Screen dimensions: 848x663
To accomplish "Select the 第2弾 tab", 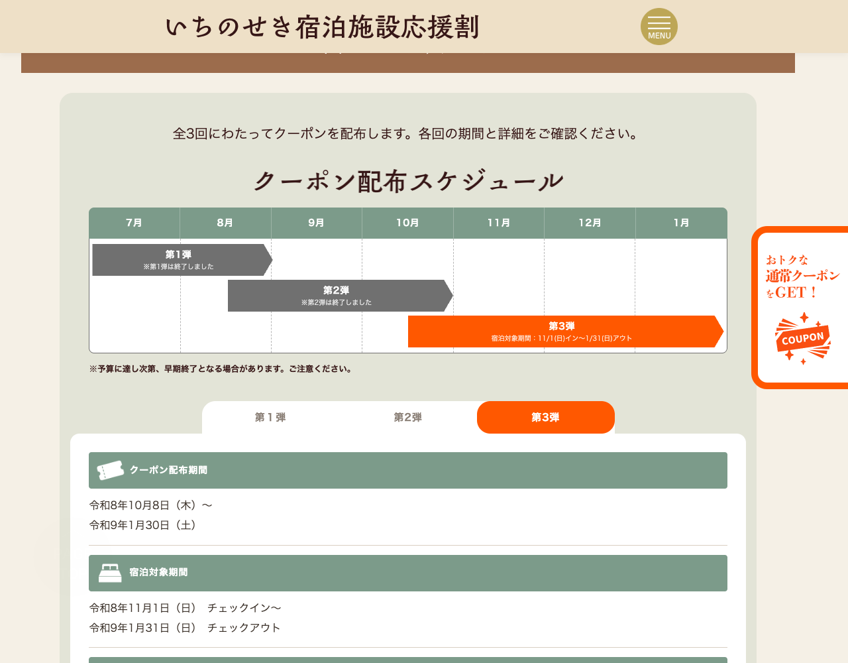I will click(x=408, y=417).
